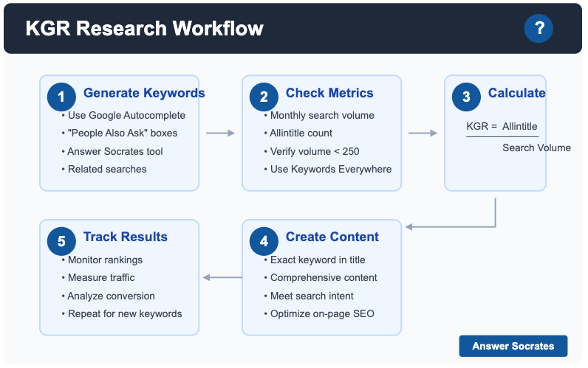
Task: Open the Create Content heading
Action: (332, 237)
